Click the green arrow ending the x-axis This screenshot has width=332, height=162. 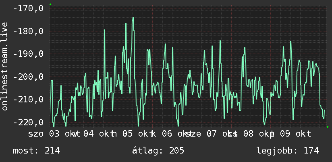[x=328, y=127]
